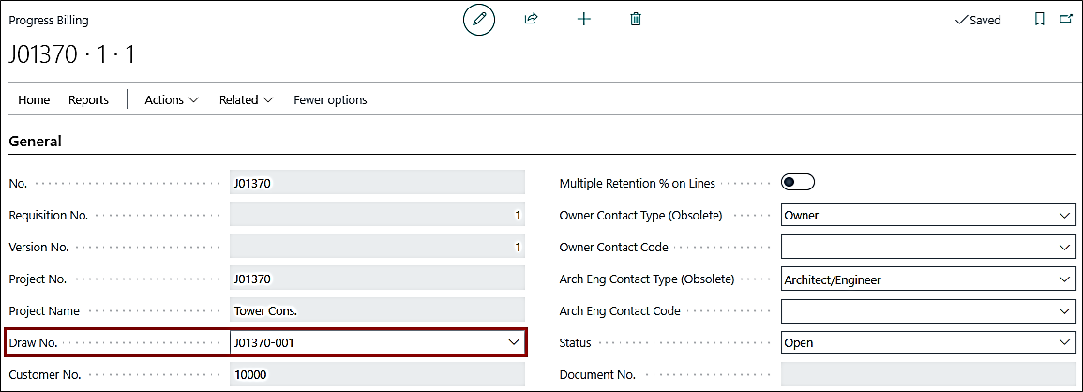
Task: Open the Actions menu
Action: pos(172,99)
